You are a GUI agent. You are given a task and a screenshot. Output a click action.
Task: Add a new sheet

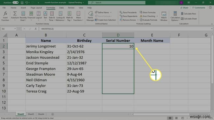53,114
